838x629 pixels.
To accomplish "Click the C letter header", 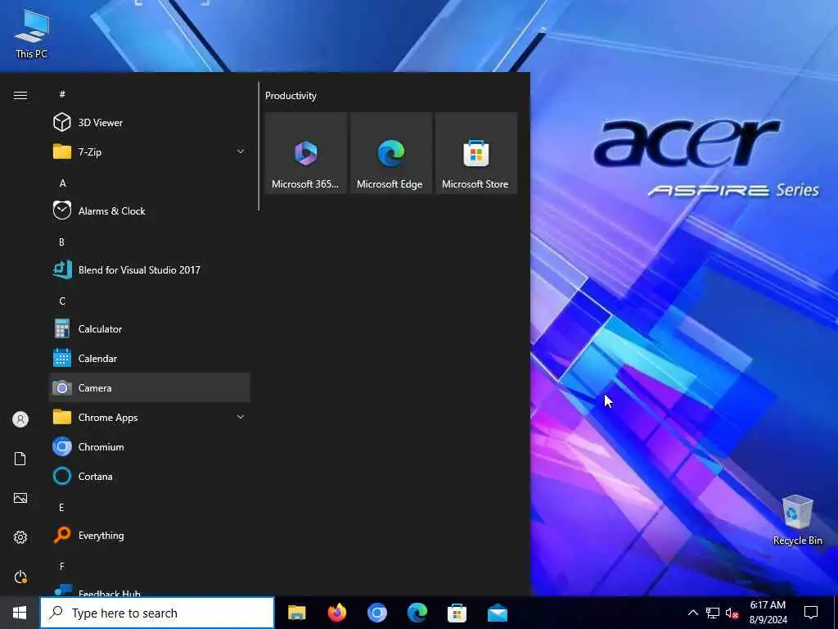I will point(62,301).
